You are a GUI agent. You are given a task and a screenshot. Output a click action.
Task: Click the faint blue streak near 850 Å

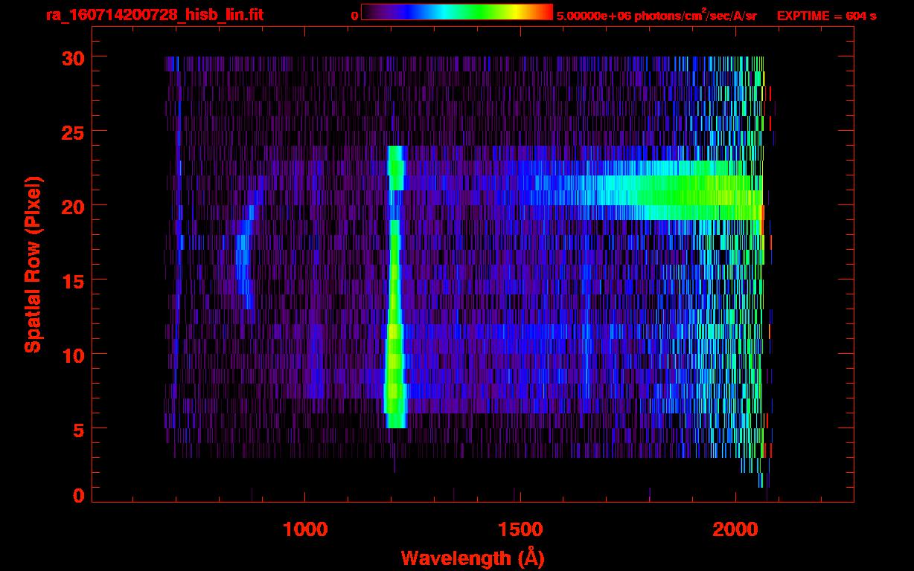point(243,268)
